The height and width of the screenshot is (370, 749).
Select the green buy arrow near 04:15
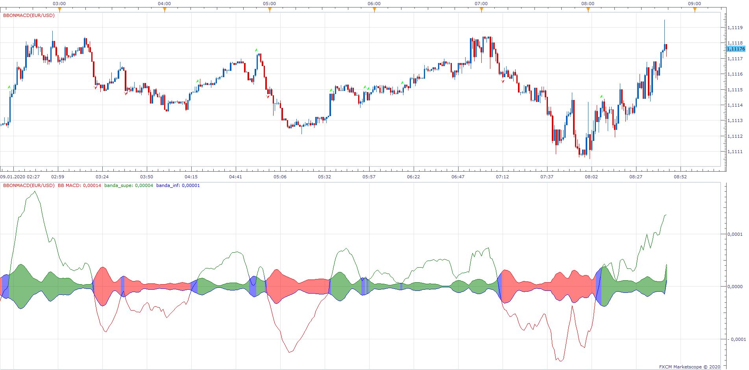[x=198, y=81]
